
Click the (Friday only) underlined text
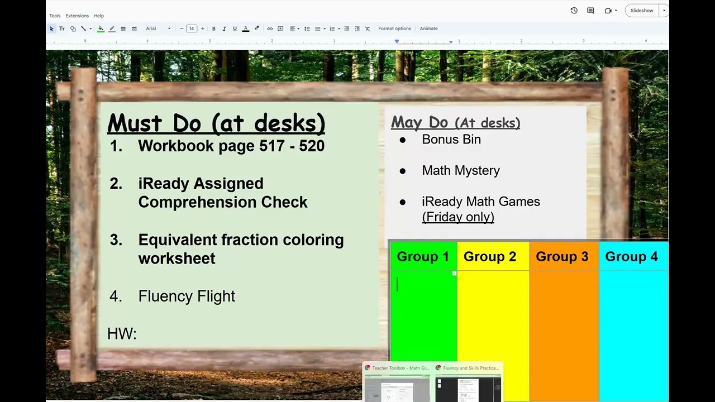pos(458,217)
